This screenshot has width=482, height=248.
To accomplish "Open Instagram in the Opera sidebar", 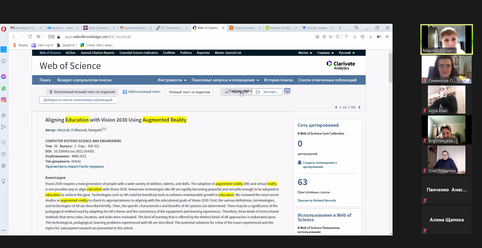I will (x=3, y=100).
